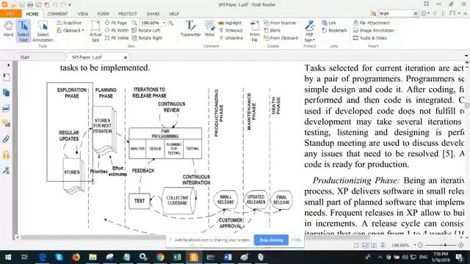Open the Signatures side panel
The image size is (470, 264).
pos(6,170)
